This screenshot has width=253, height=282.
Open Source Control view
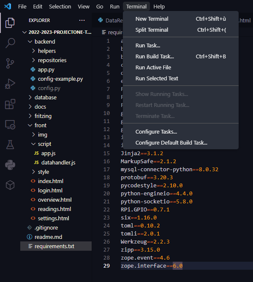pos(10,63)
